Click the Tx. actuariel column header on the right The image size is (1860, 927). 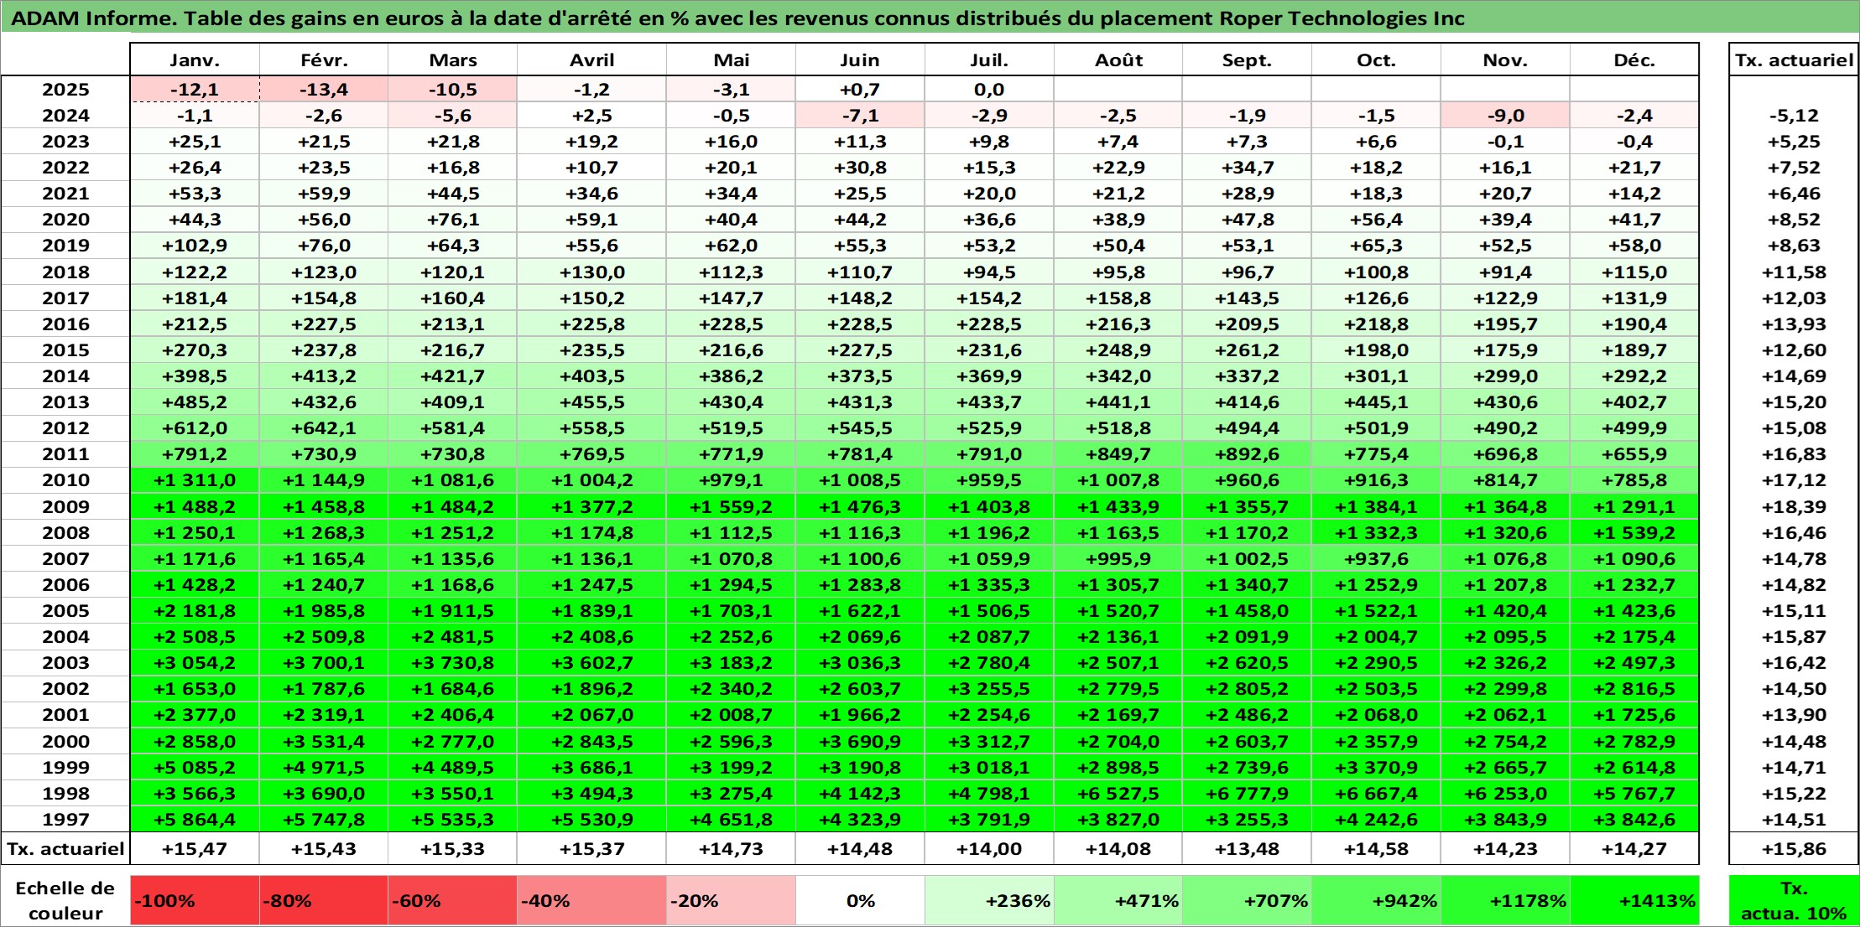pyautogui.click(x=1794, y=60)
